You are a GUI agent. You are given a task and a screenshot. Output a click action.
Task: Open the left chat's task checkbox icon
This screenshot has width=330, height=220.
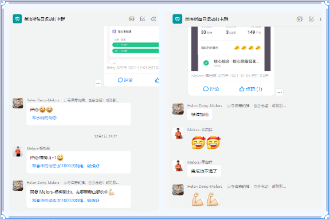[143, 19]
